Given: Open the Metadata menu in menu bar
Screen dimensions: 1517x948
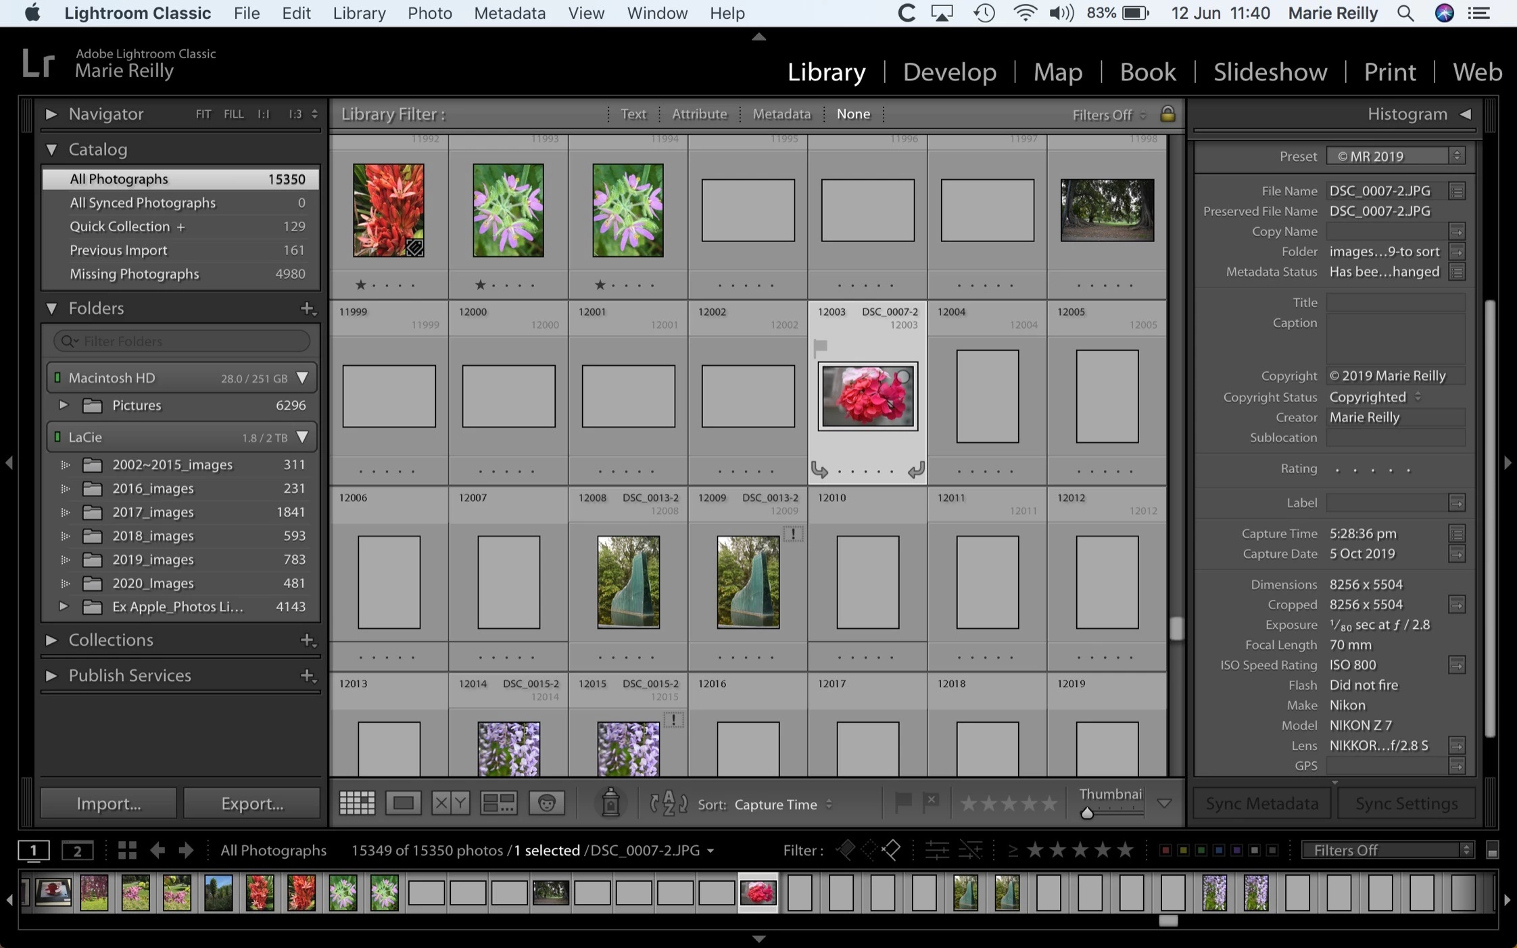Looking at the screenshot, I should point(509,13).
